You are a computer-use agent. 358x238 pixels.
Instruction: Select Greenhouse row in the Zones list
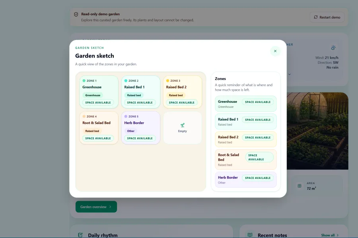click(246, 104)
